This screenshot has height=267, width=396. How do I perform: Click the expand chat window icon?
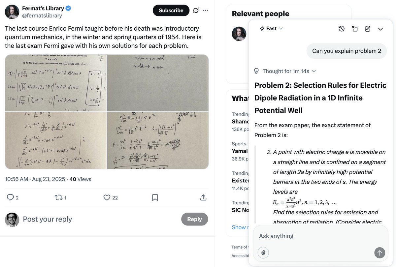pyautogui.click(x=355, y=29)
